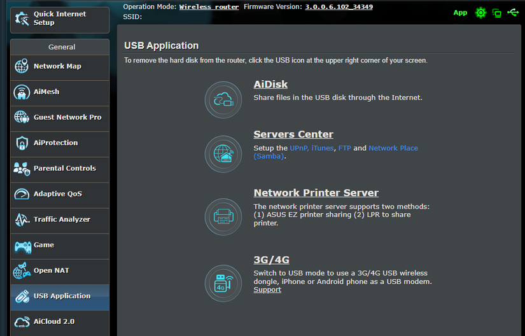Viewport: 525px width, 336px height.
Task: Click the green gear icon in header
Action: tap(480, 13)
